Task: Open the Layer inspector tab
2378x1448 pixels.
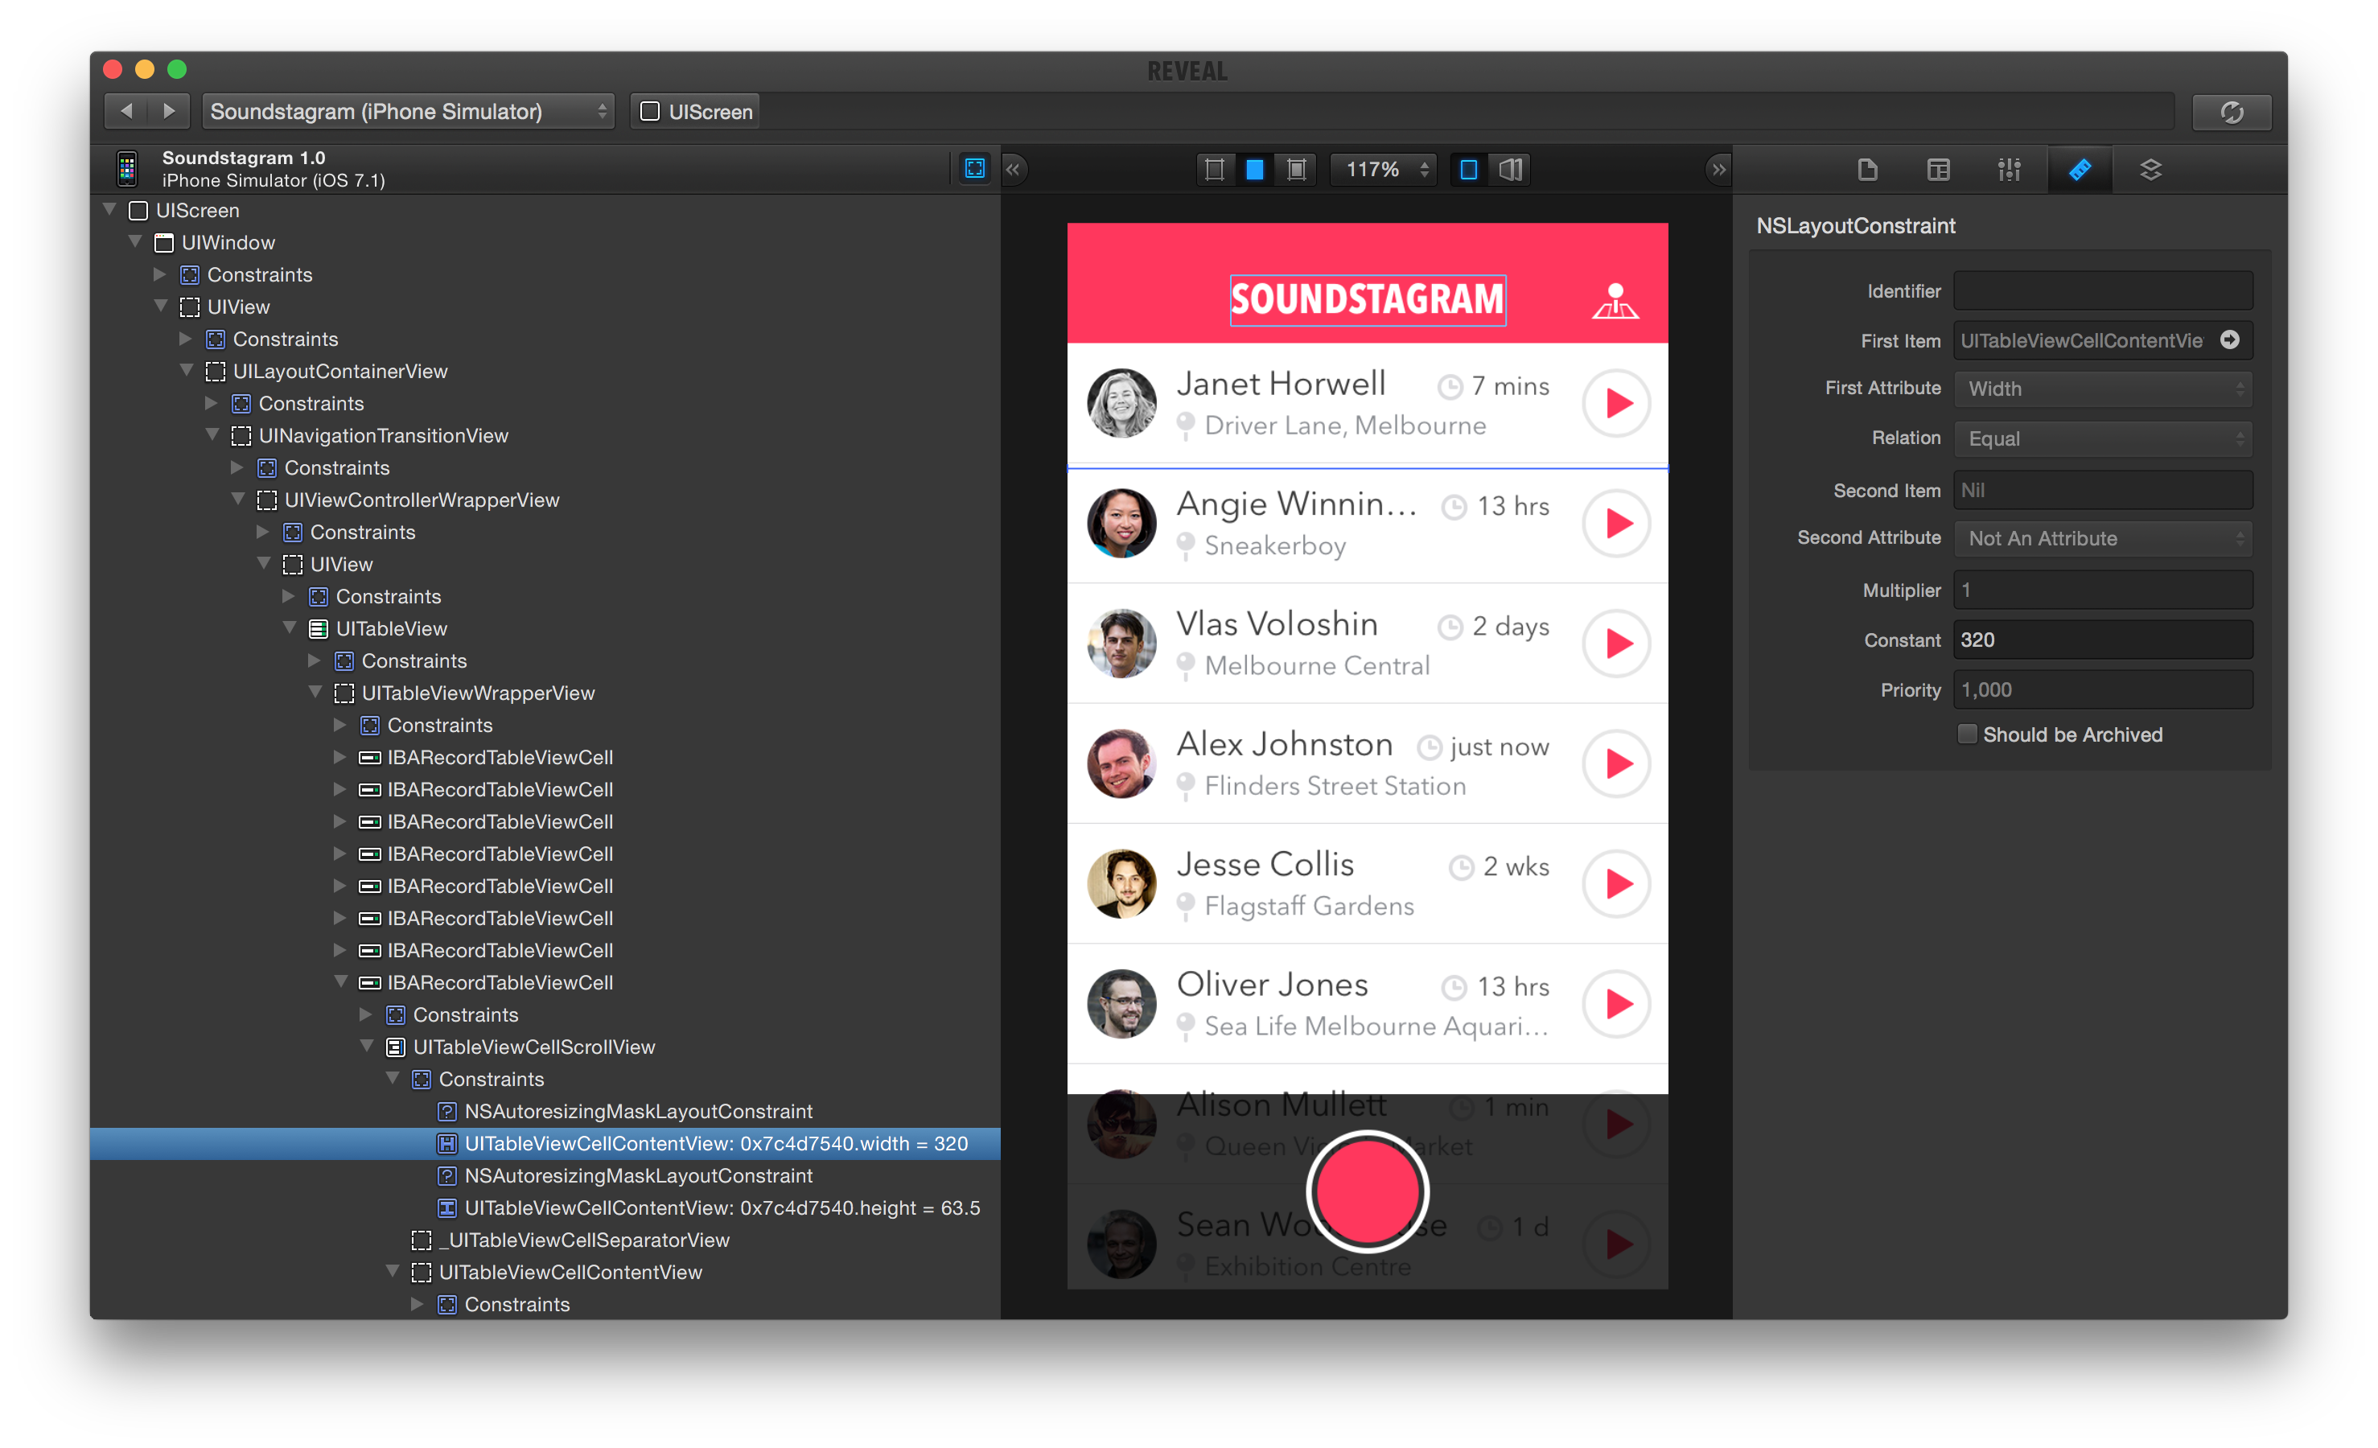Action: point(2150,170)
